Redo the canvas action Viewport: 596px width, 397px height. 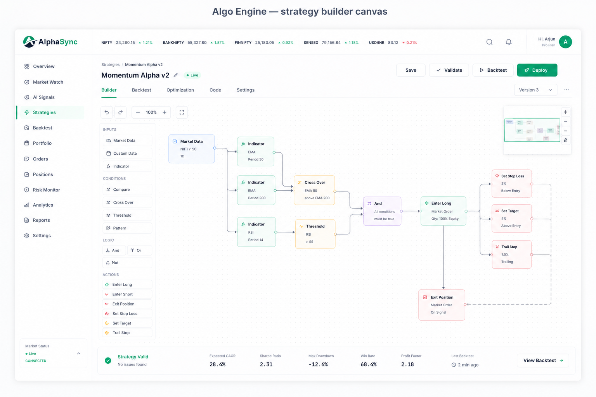(120, 112)
